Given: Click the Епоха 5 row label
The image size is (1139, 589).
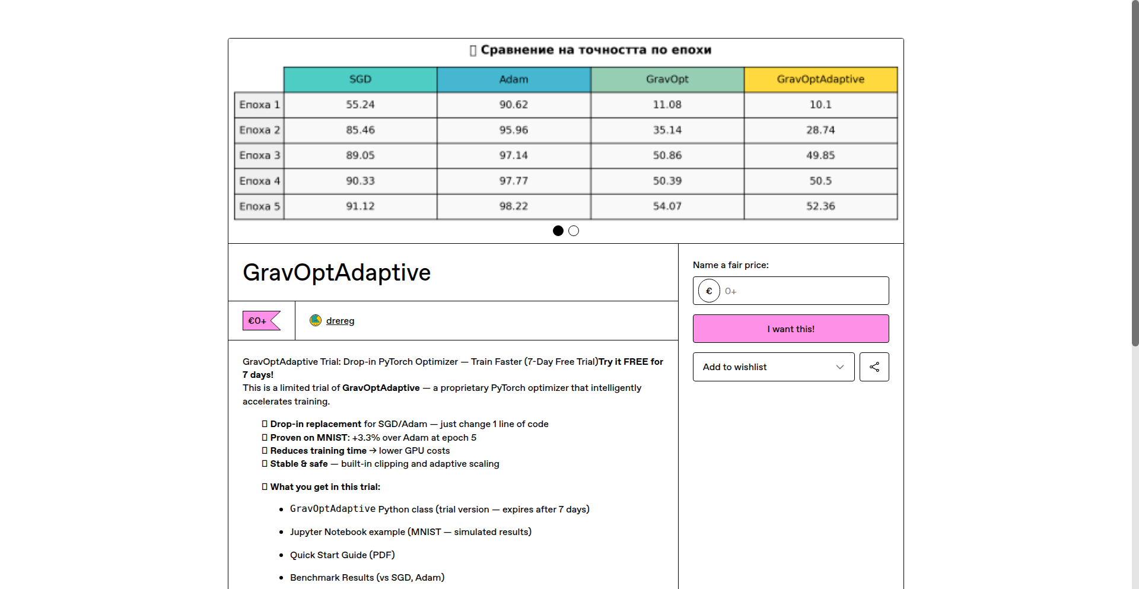Looking at the screenshot, I should 259,206.
